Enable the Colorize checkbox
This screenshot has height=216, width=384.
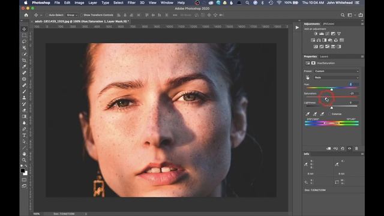pos(329,114)
